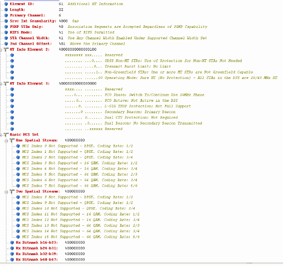The height and width of the screenshot is (266, 283).
Task: Collapse the HT Info Element 3 branch
Action: (x=1, y=84)
